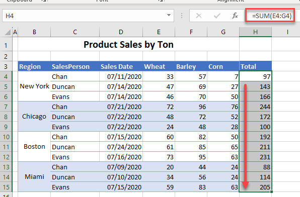Select column B header

(34, 32)
